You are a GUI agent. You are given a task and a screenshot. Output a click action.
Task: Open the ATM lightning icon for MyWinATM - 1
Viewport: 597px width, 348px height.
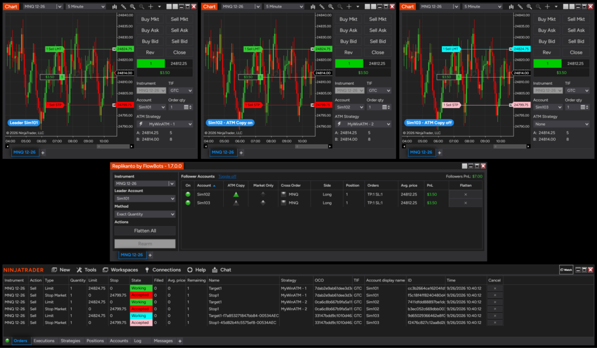point(141,124)
